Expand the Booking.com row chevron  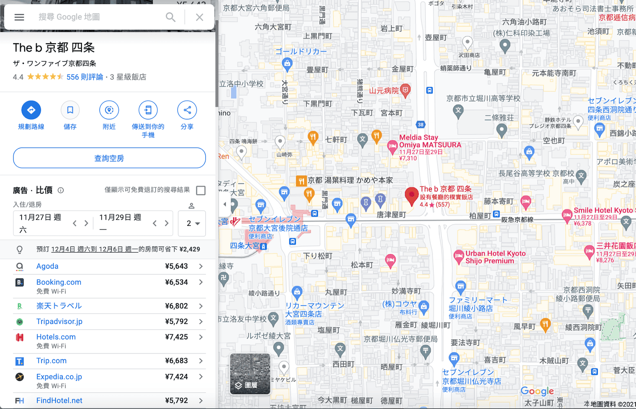tap(201, 282)
